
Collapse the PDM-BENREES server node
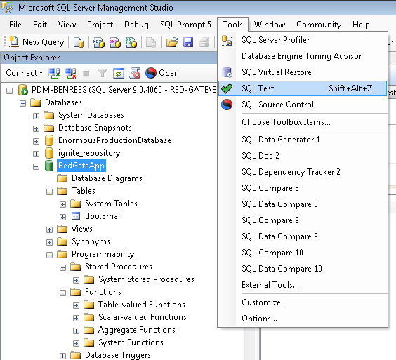tap(9, 91)
